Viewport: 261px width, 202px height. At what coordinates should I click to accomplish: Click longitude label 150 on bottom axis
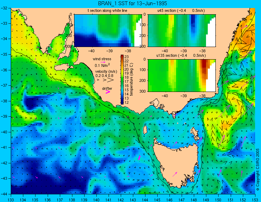tap(219, 200)
